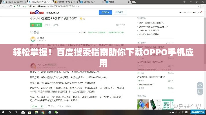Image resolution: width=206 pixels, height=115 pixels.
Task: Open the 百度首页 link at top right
Action: (183, 13)
